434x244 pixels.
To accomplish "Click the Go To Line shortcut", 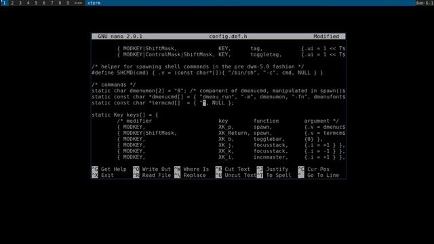I will [x=319, y=175].
